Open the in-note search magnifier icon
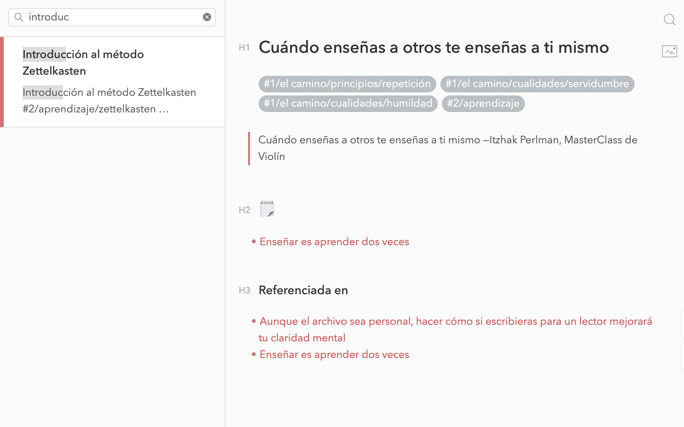 pos(669,19)
